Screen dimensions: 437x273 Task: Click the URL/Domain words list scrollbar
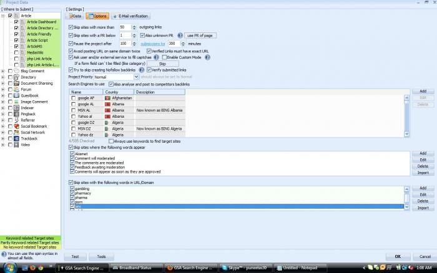pyautogui.click(x=406, y=198)
